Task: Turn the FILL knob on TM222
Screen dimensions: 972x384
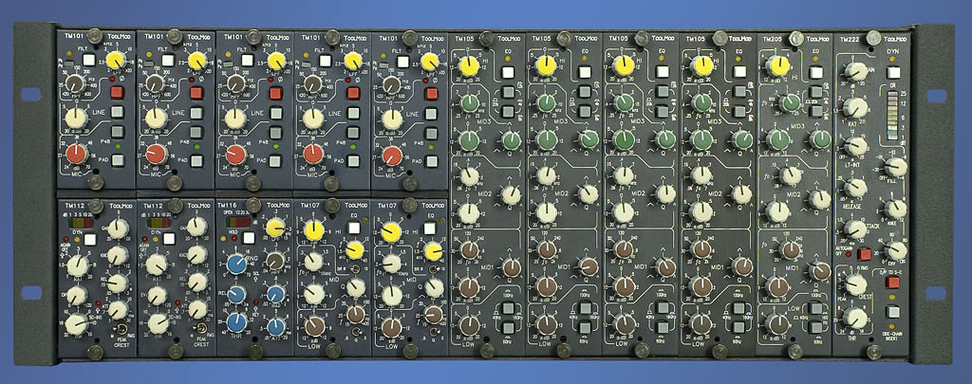Action: click(x=894, y=167)
